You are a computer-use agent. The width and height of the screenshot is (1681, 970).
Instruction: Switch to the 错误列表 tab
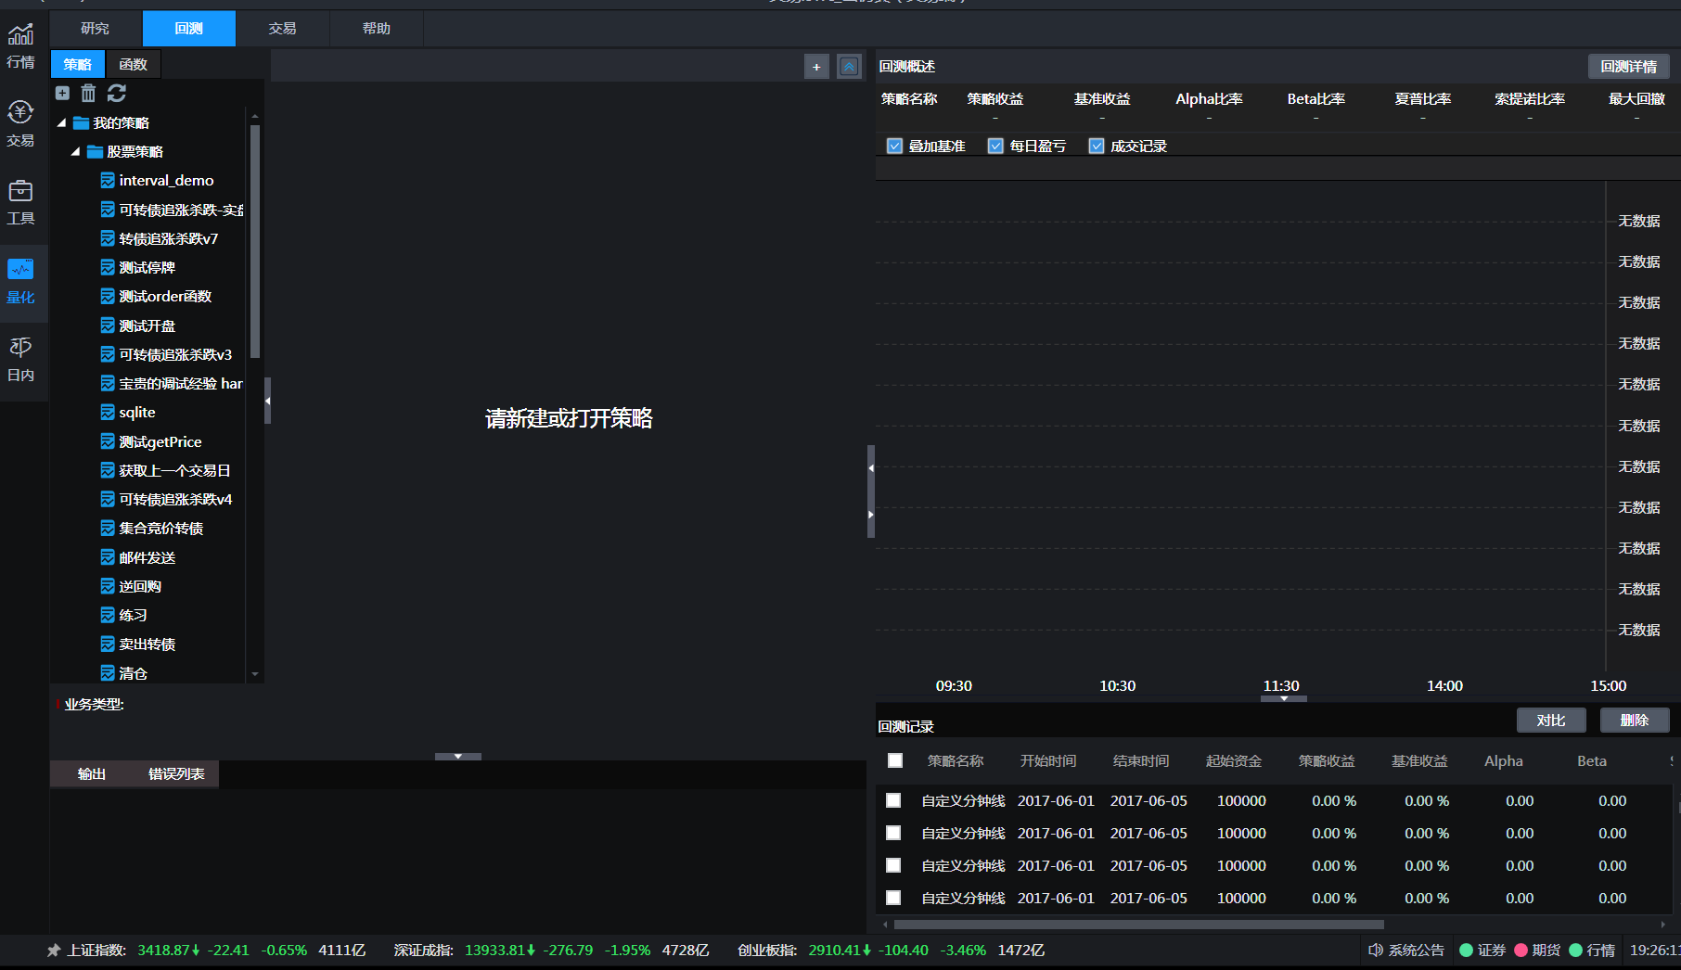pos(176,774)
